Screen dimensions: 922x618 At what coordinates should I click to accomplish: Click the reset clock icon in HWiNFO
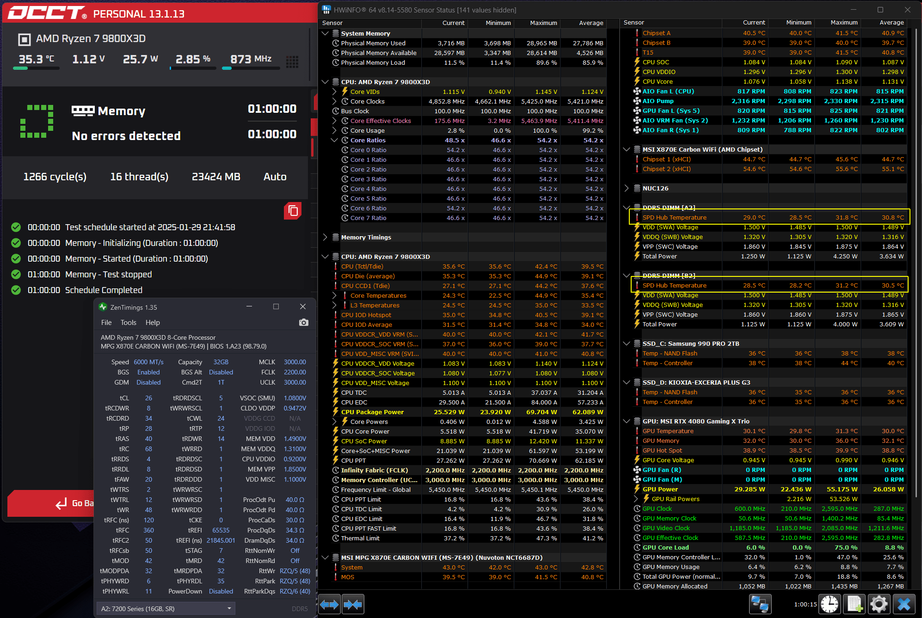pyautogui.click(x=830, y=604)
